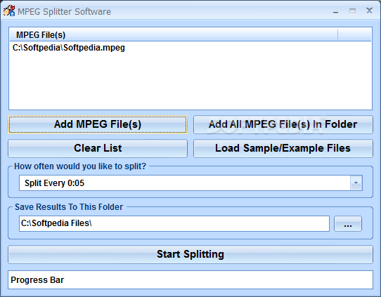
Task: Load Sample/Example Files
Action: (283, 148)
